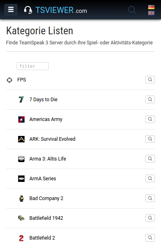
Task: Search servers for 7 Days to Die
Action: [x=150, y=99]
